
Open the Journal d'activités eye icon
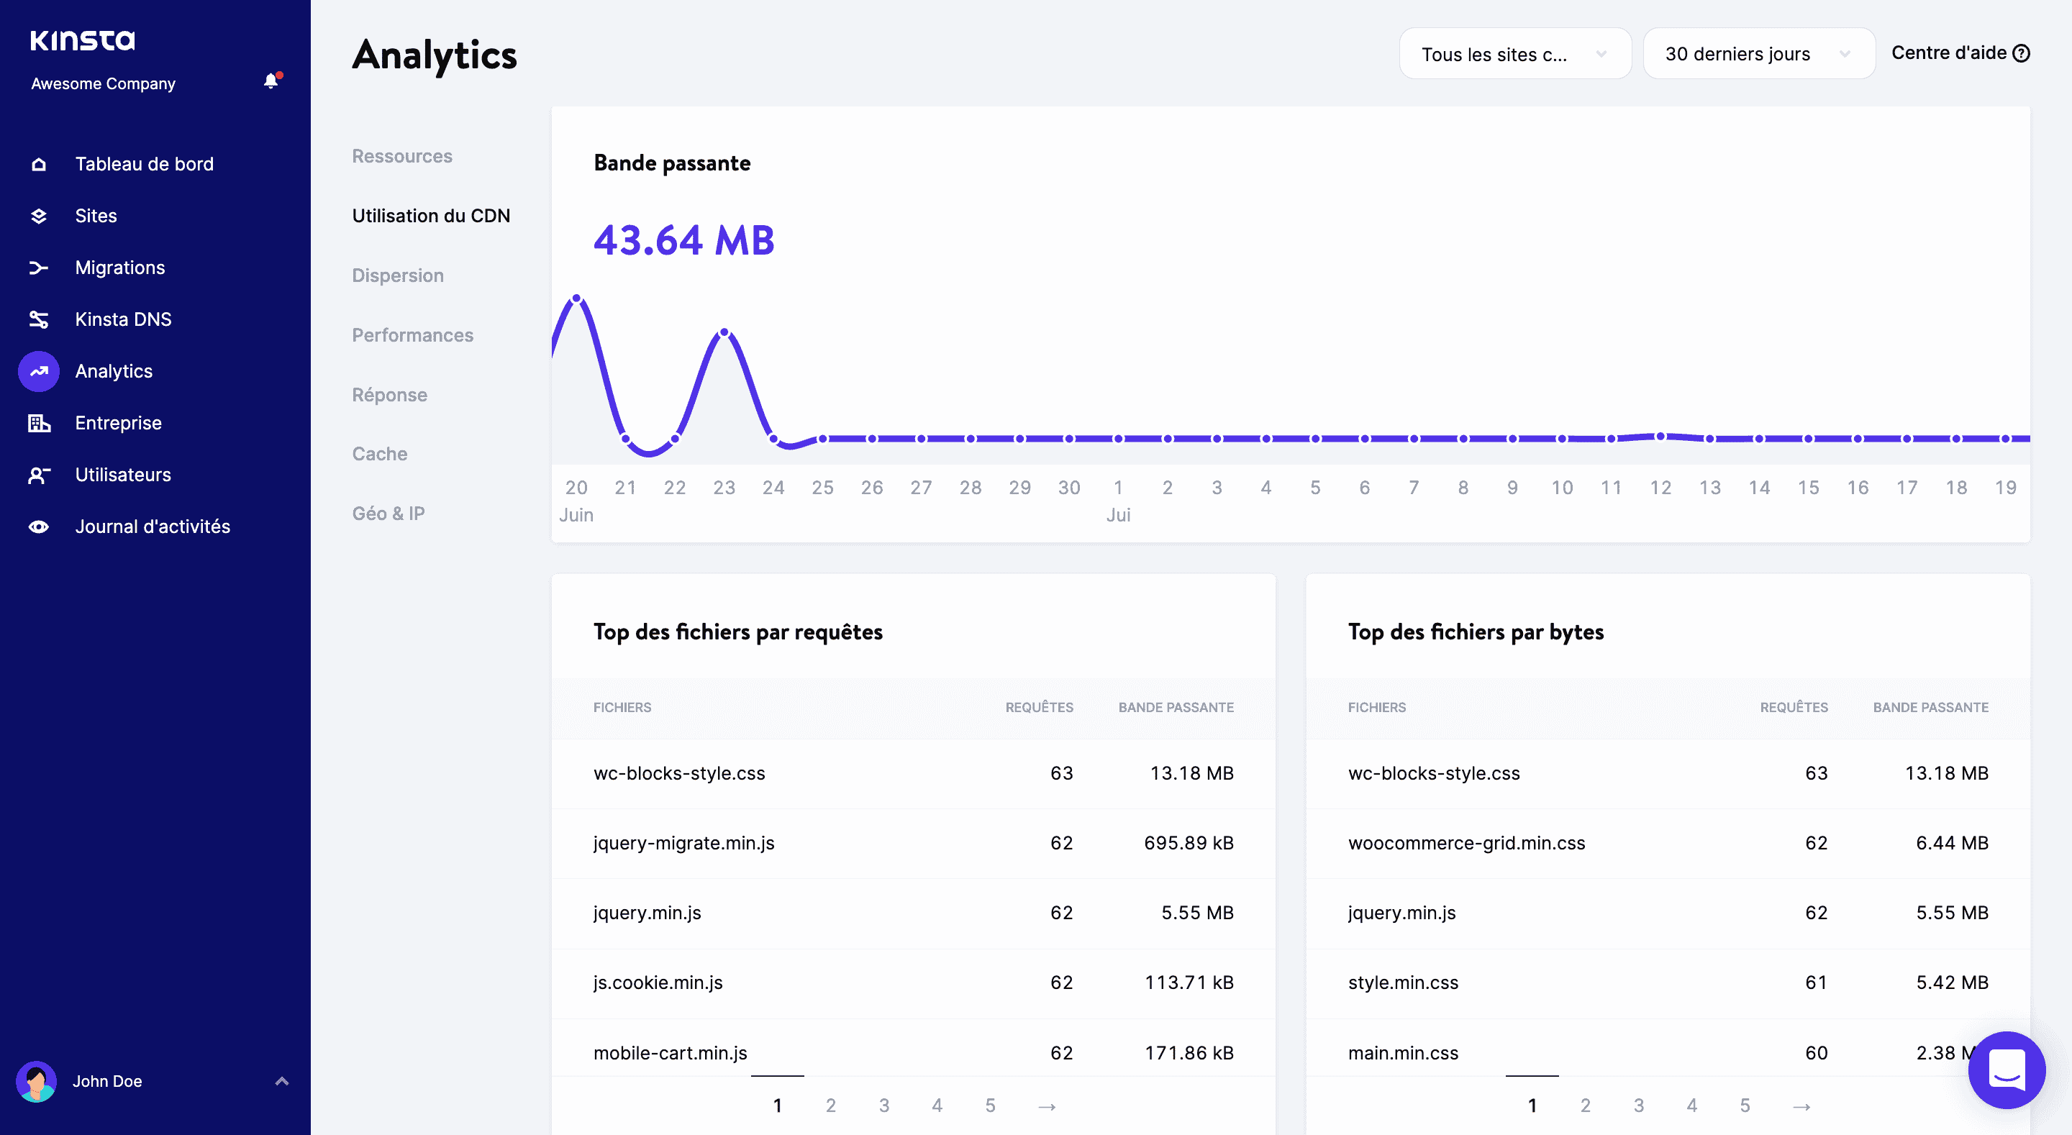(38, 526)
